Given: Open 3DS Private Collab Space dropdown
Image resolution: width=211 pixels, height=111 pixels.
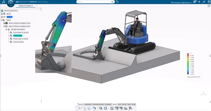Looking at the screenshot, I should pyautogui.click(x=181, y=2).
